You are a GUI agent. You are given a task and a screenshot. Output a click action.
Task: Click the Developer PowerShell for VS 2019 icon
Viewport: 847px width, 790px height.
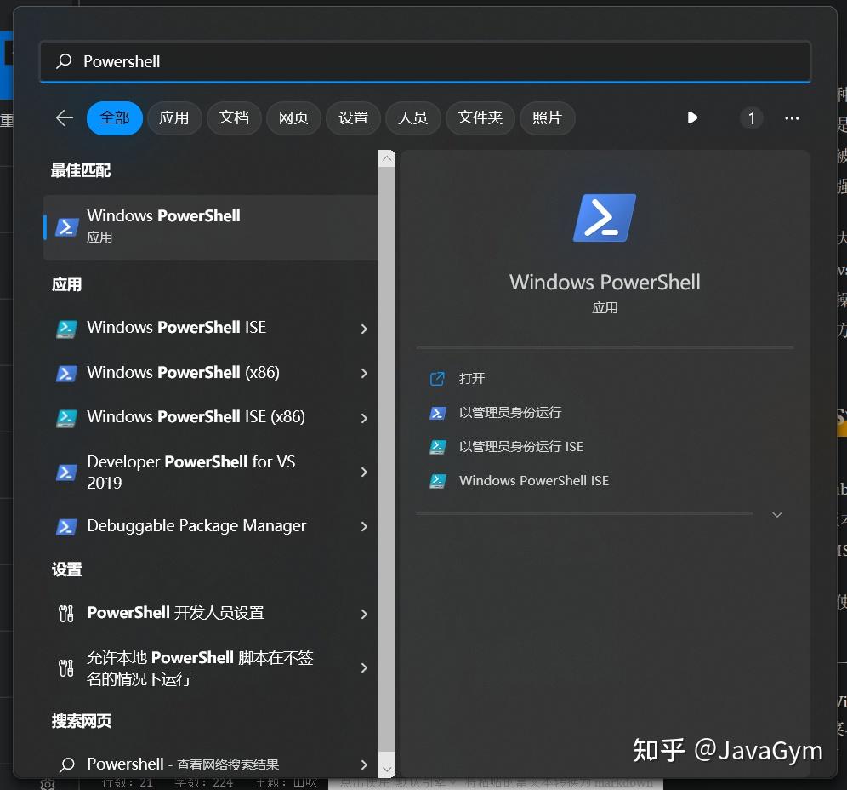pyautogui.click(x=66, y=472)
